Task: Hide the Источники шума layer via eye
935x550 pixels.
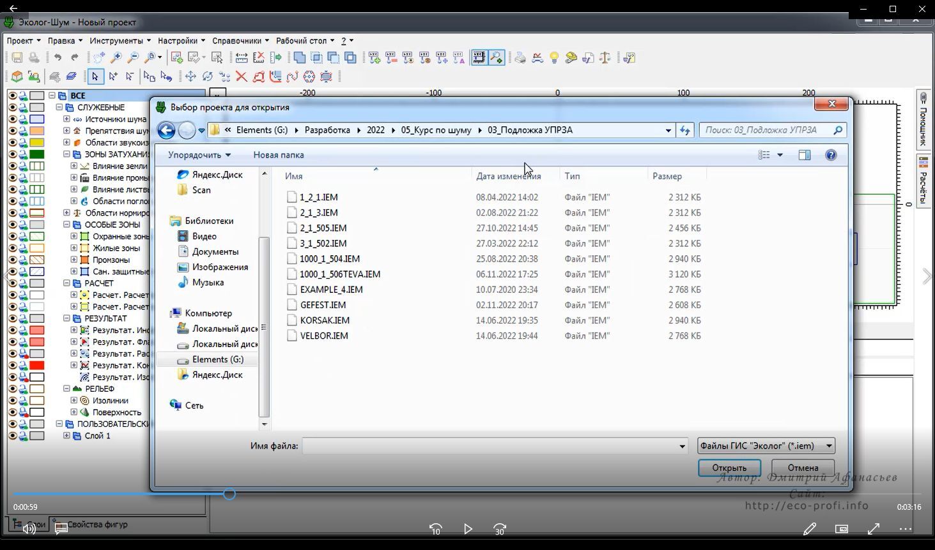Action: [x=12, y=119]
